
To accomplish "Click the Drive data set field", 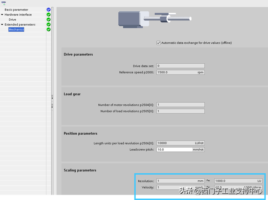I will (x=180, y=66).
